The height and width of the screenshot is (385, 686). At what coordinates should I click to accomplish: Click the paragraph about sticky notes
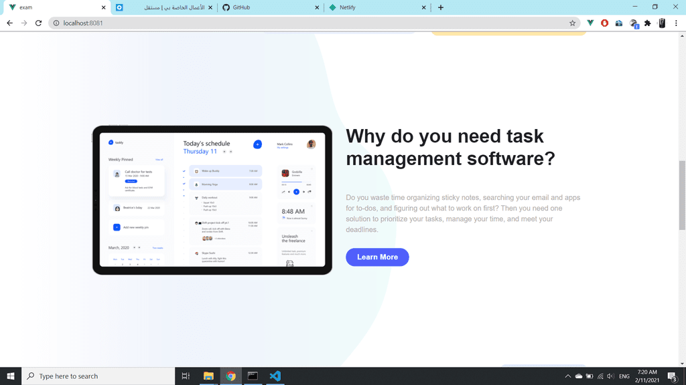click(463, 213)
